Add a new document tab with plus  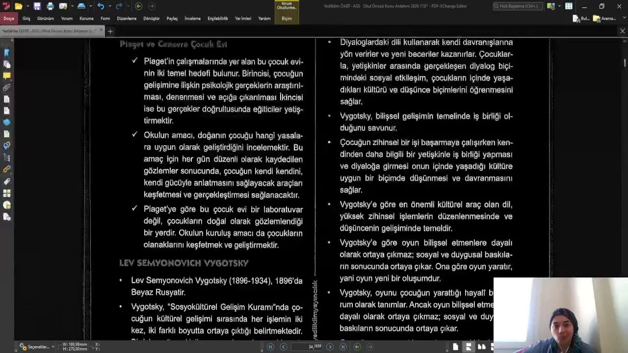tap(110, 31)
